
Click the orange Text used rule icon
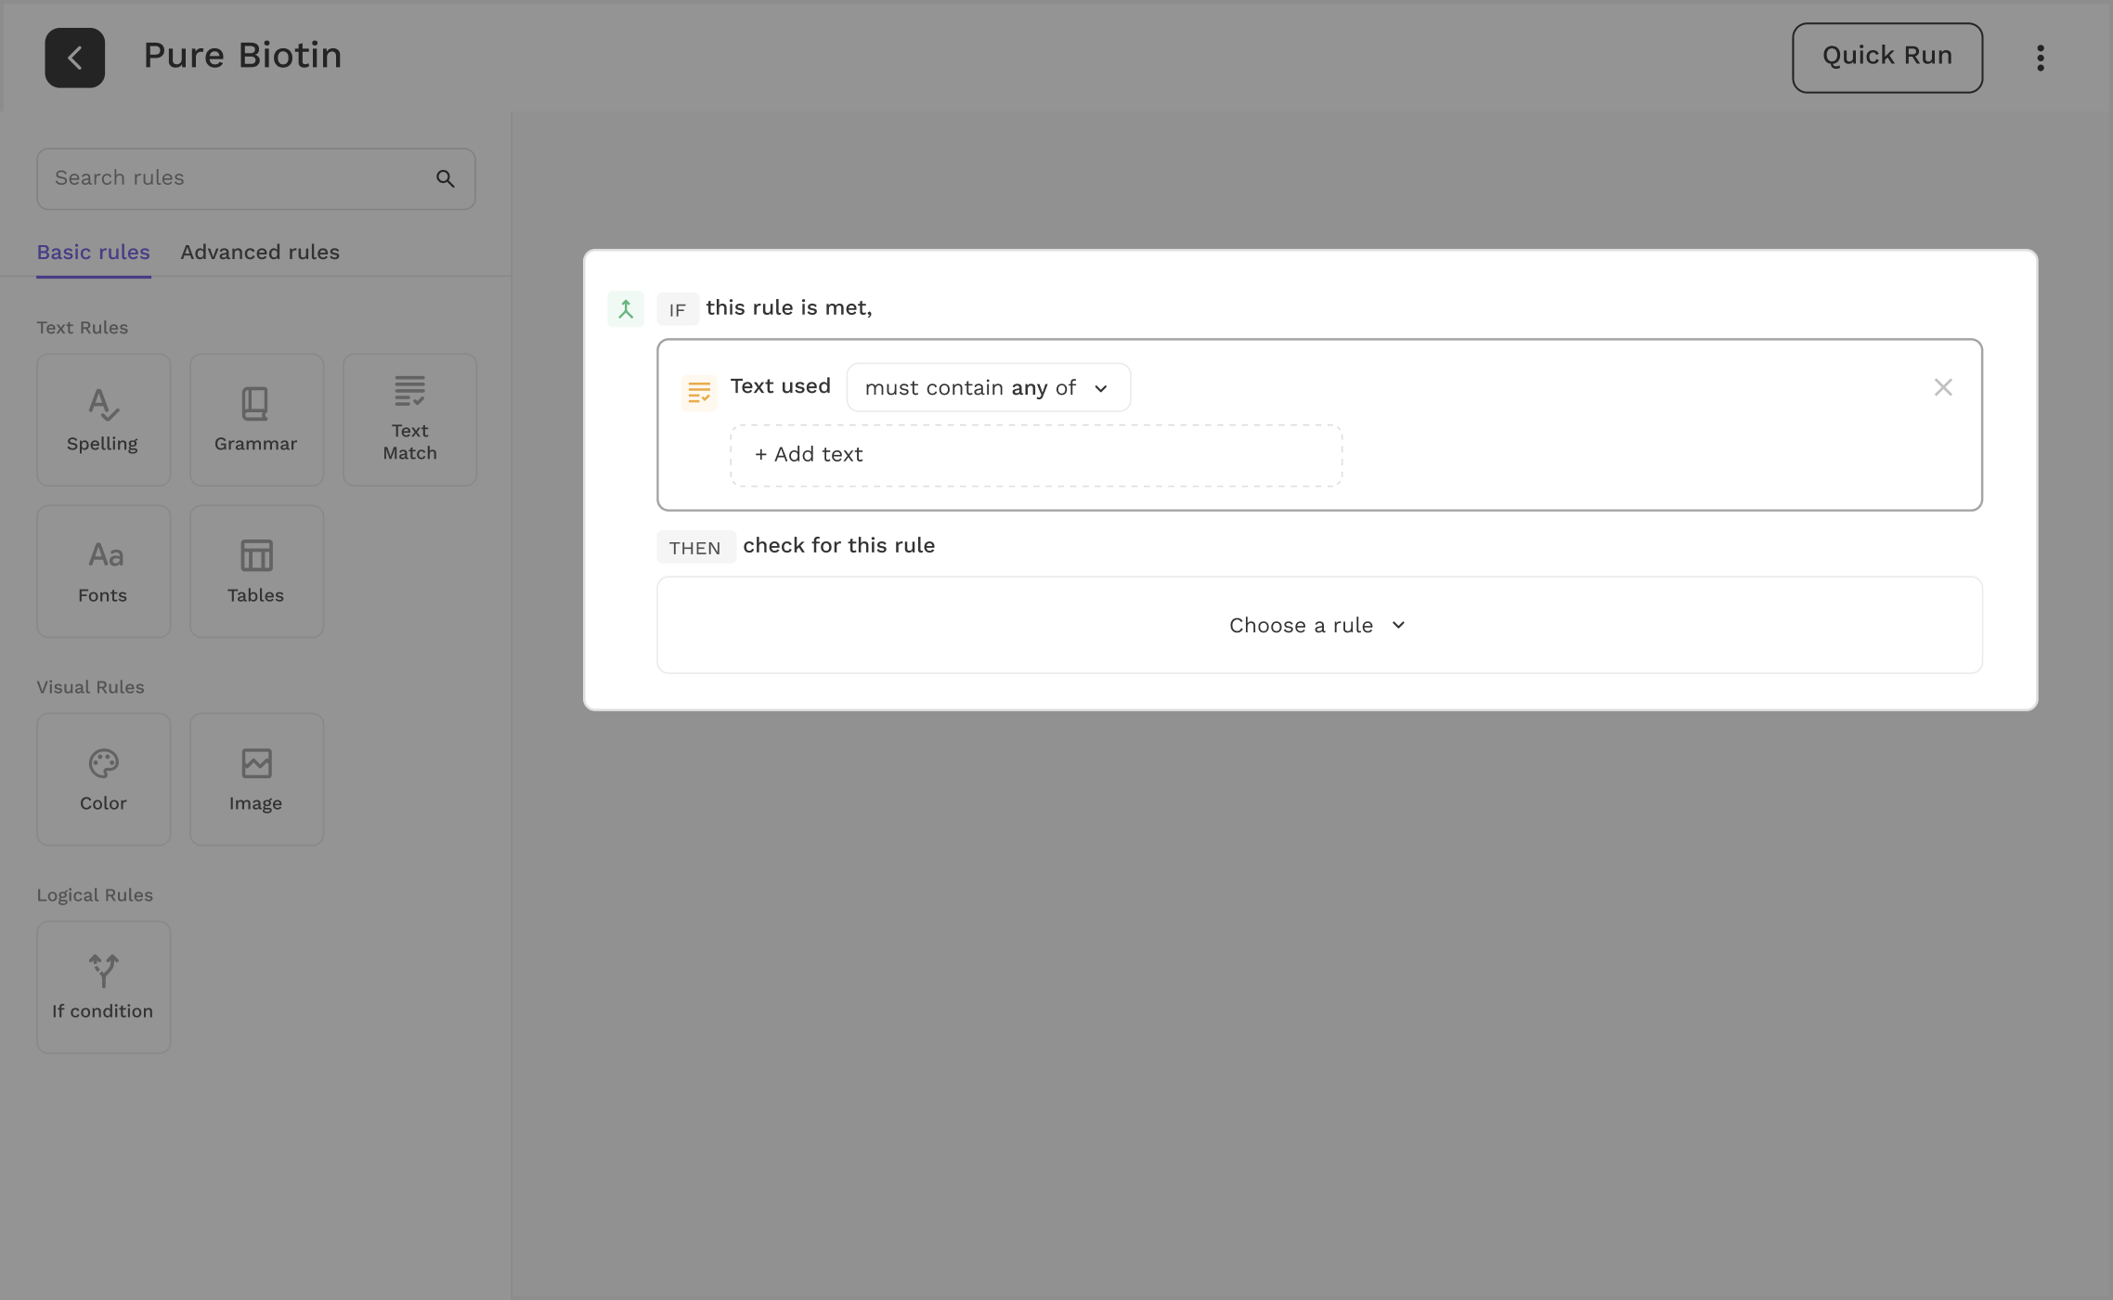pos(699,393)
